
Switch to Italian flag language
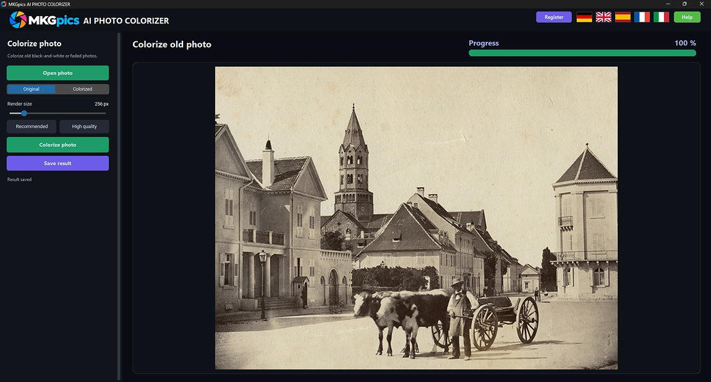point(661,17)
